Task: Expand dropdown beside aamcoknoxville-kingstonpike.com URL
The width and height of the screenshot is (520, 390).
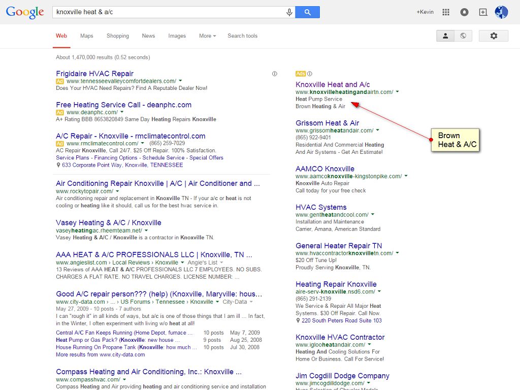Action: point(406,176)
